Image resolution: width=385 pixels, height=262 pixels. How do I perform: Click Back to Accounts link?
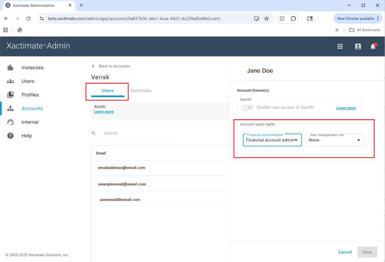pyautogui.click(x=111, y=66)
